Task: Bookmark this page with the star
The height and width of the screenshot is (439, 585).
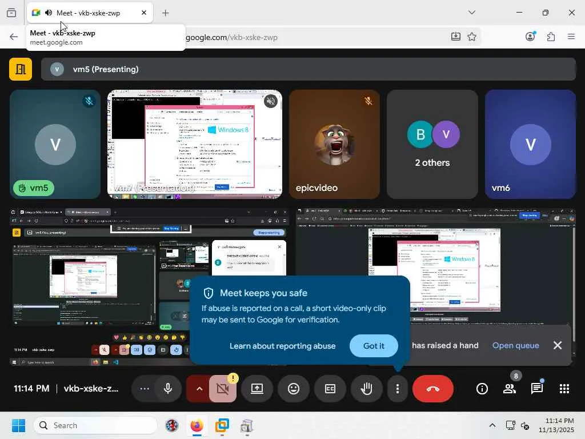Action: click(472, 37)
